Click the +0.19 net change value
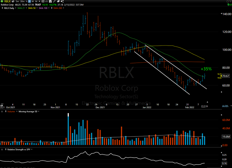The image size is (232, 168). (x=45, y=5)
